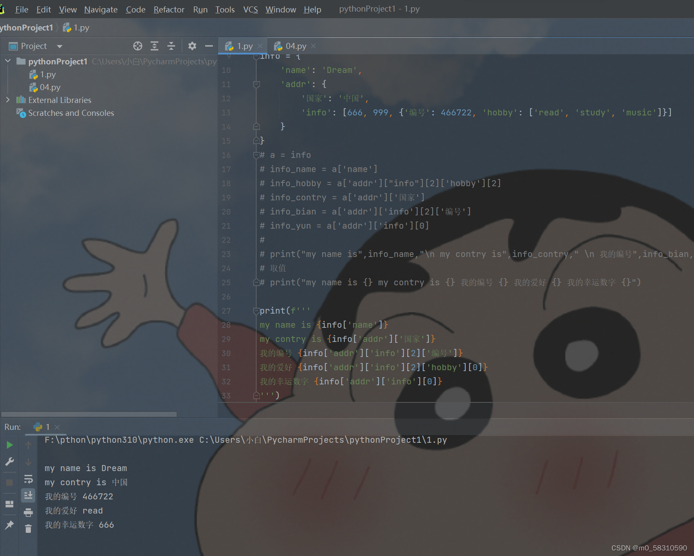Open the Code menu
Viewport: 694px width, 556px height.
coord(136,9)
